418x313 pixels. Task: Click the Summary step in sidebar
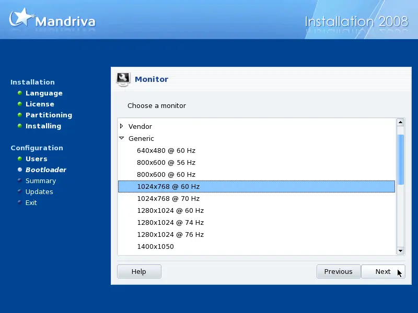[41, 180]
